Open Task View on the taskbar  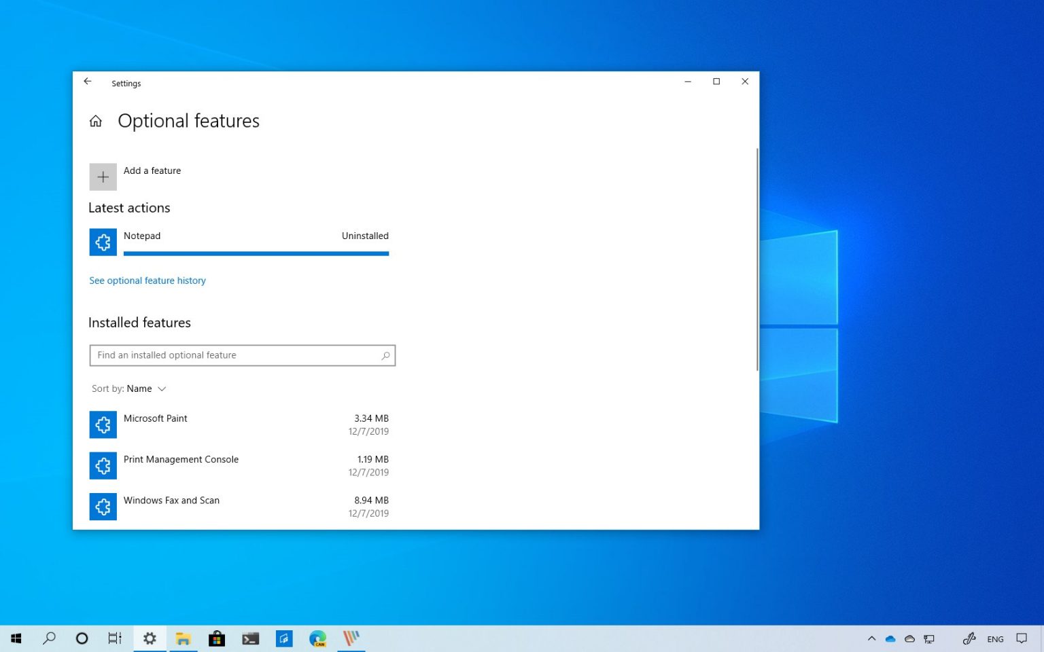(115, 638)
